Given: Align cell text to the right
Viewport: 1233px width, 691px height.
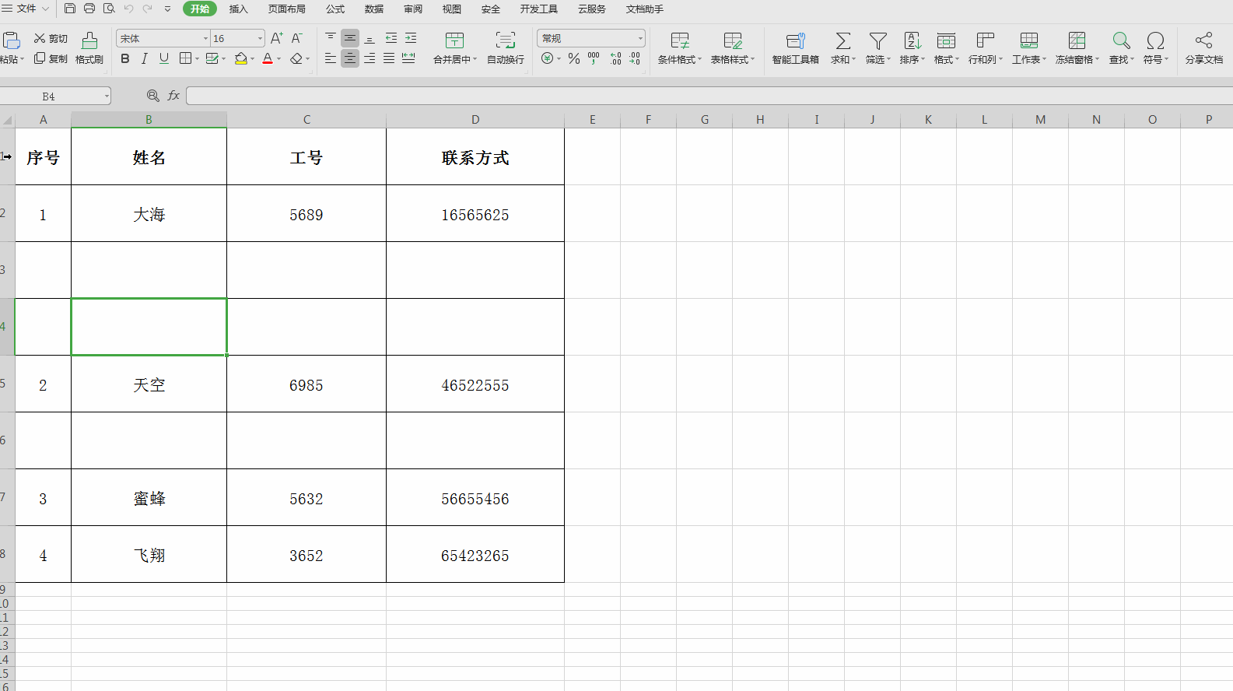Looking at the screenshot, I should [370, 58].
